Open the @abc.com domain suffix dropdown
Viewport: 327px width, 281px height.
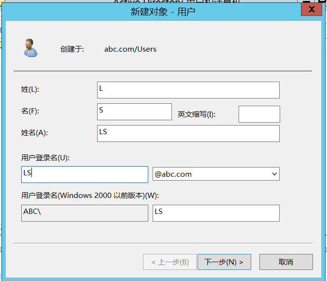216,174
